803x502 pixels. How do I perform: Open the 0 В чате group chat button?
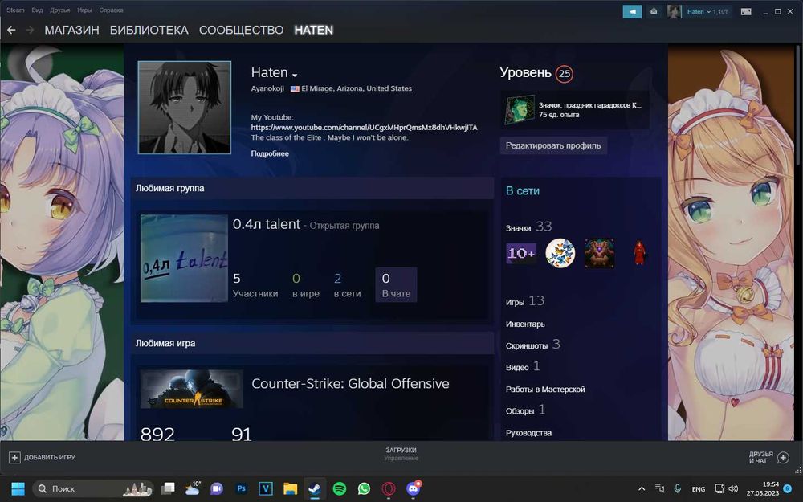[396, 285]
